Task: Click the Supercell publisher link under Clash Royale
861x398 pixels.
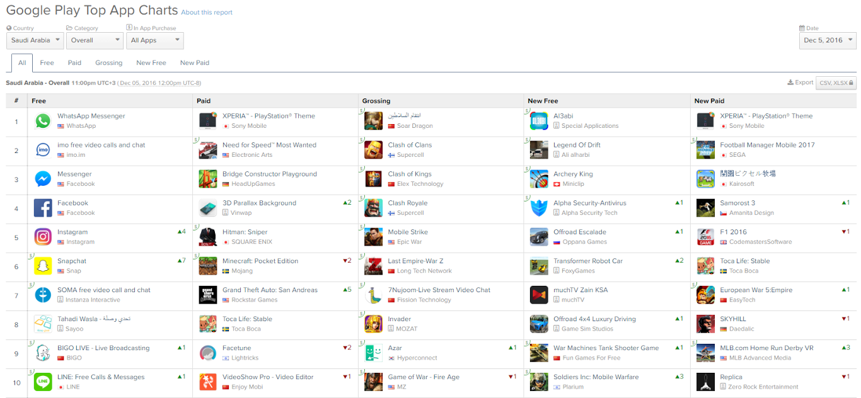Action: tap(410, 213)
